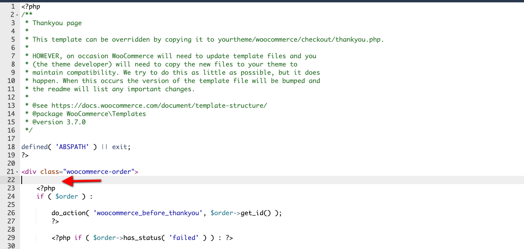Click the '<?php' tag on line 1

point(31,6)
